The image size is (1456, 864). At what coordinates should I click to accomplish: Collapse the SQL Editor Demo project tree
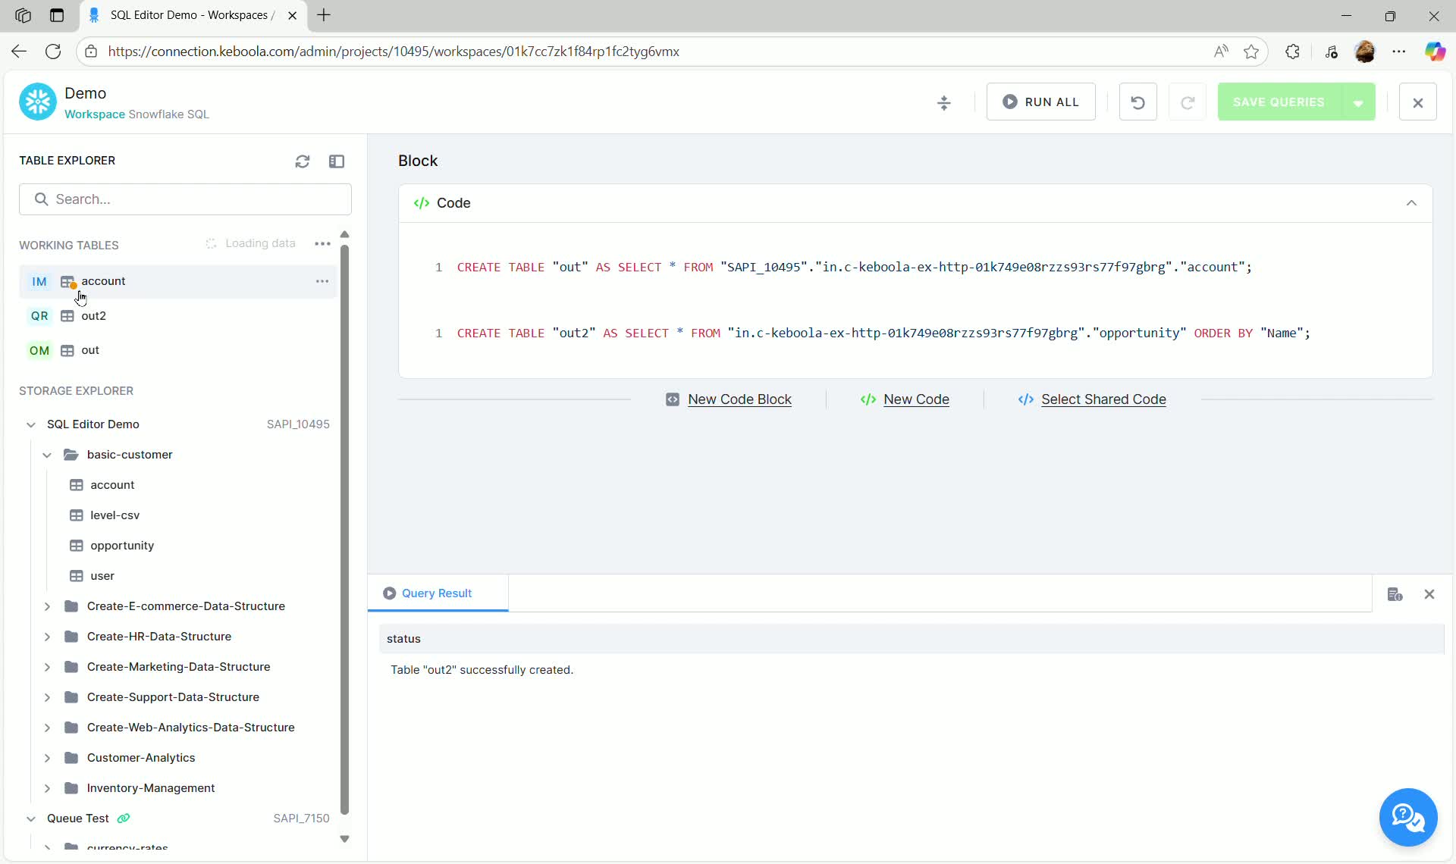point(31,424)
